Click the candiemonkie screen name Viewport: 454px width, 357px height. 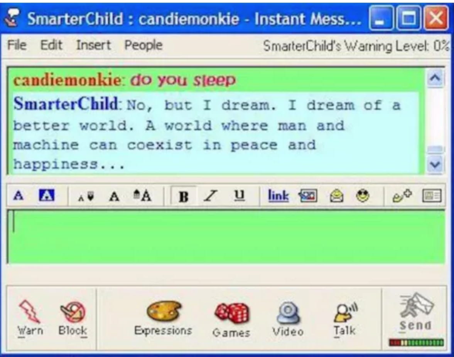pyautogui.click(x=67, y=80)
